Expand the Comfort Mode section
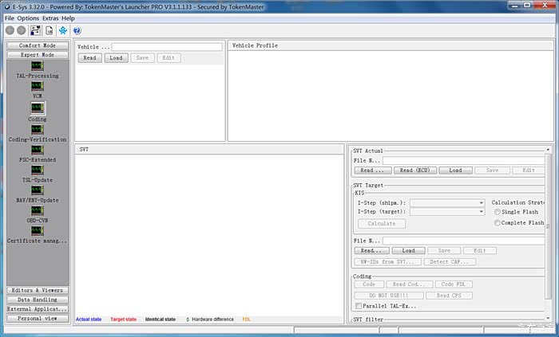Viewport: 559px width, 337px height. tap(38, 45)
